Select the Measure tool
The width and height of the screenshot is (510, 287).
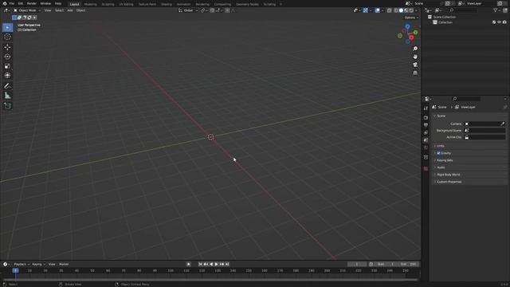coord(7,96)
